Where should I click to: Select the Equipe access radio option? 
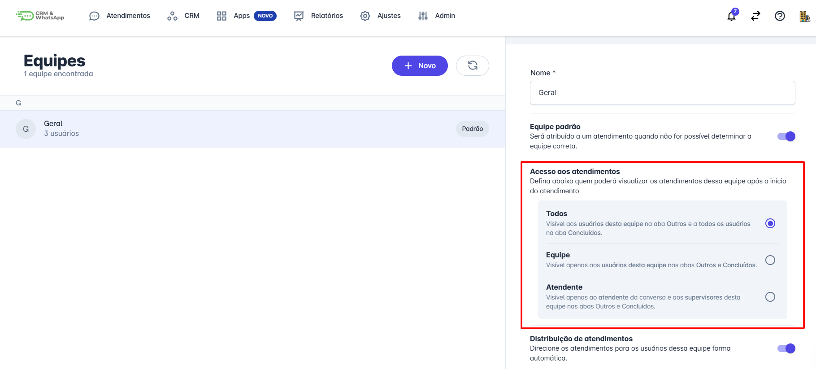tap(770, 260)
